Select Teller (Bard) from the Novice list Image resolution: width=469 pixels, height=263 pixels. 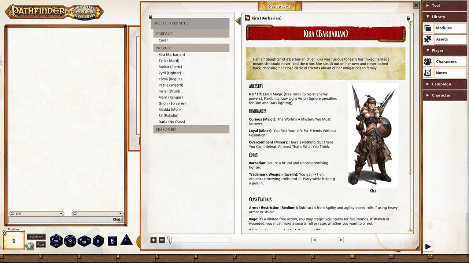pyautogui.click(x=169, y=60)
